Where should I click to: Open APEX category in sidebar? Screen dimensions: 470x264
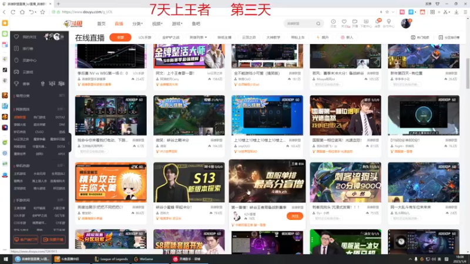point(61,154)
